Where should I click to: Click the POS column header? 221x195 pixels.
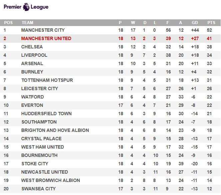click(x=8, y=23)
